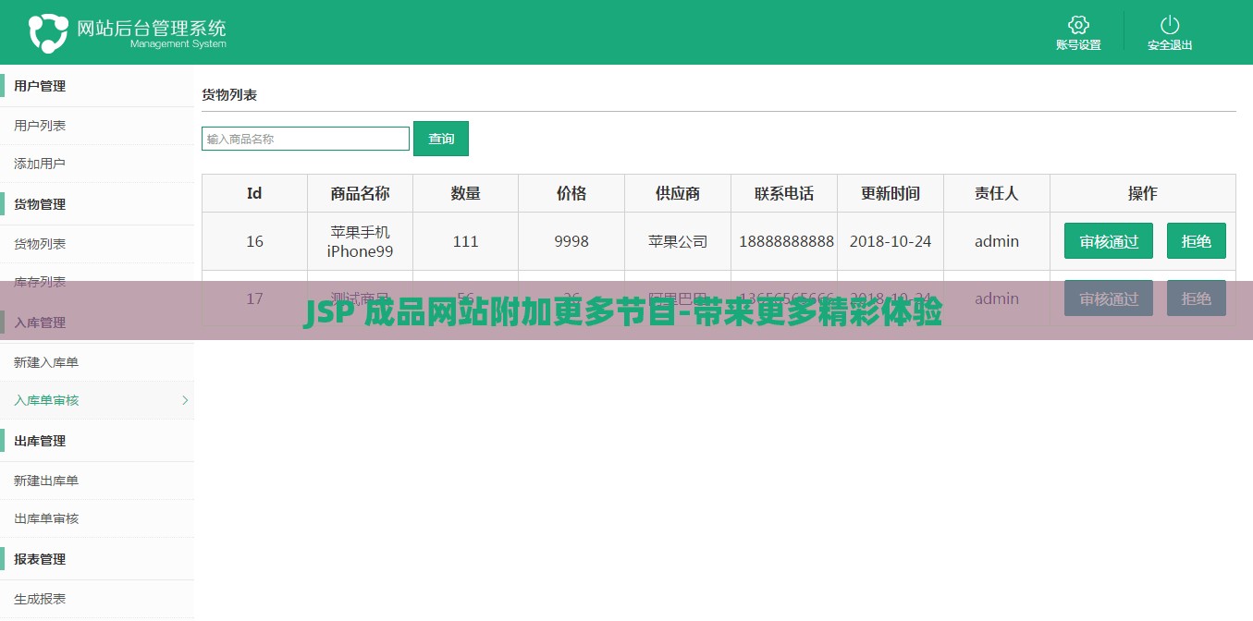Approve item 16 with 审核通过
Viewport: 1253px width, 621px height.
coord(1108,240)
